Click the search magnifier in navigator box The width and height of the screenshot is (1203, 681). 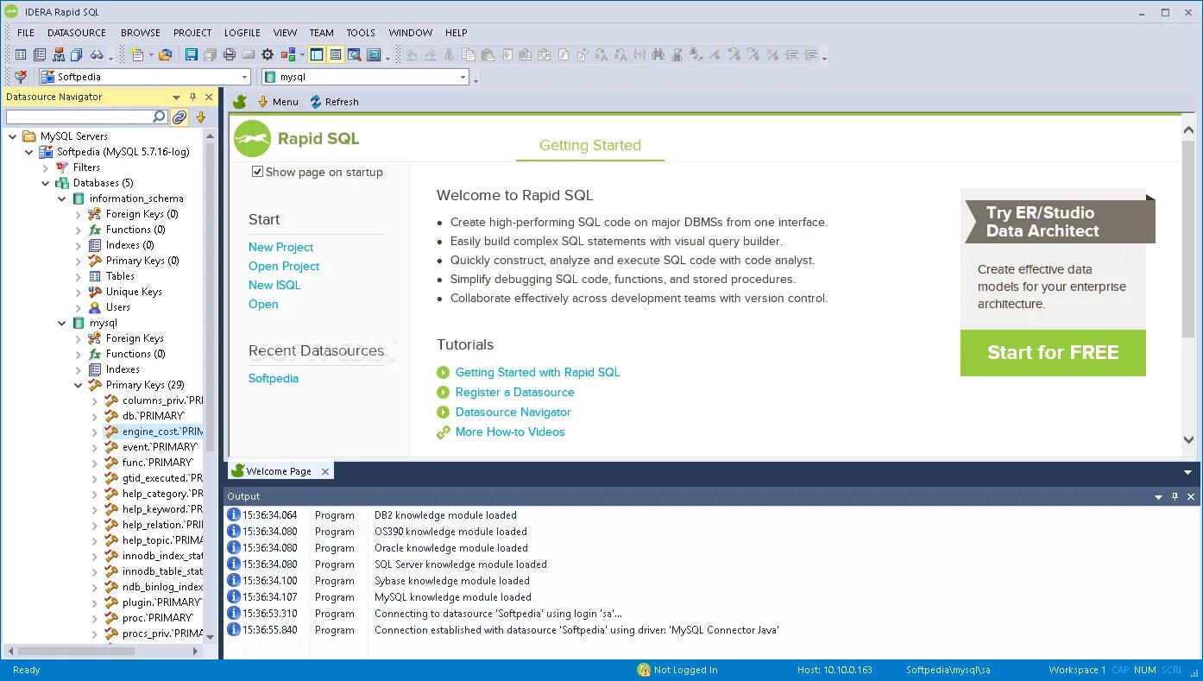(159, 117)
